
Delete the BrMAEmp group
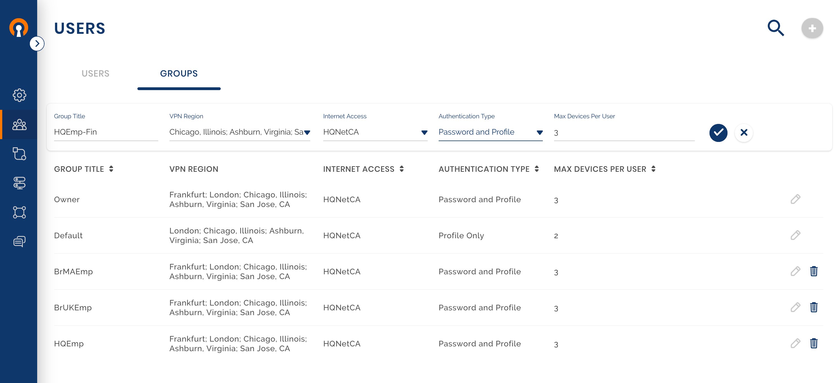click(814, 271)
